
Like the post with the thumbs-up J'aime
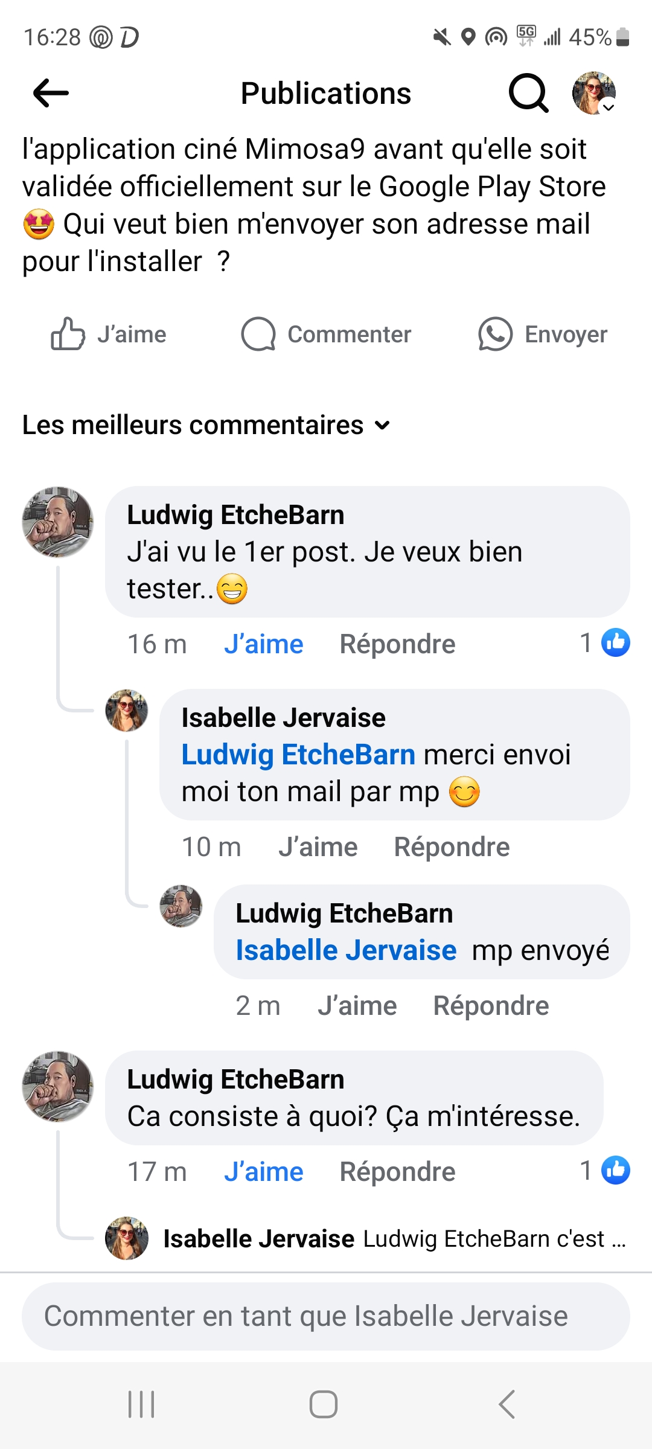click(x=109, y=334)
